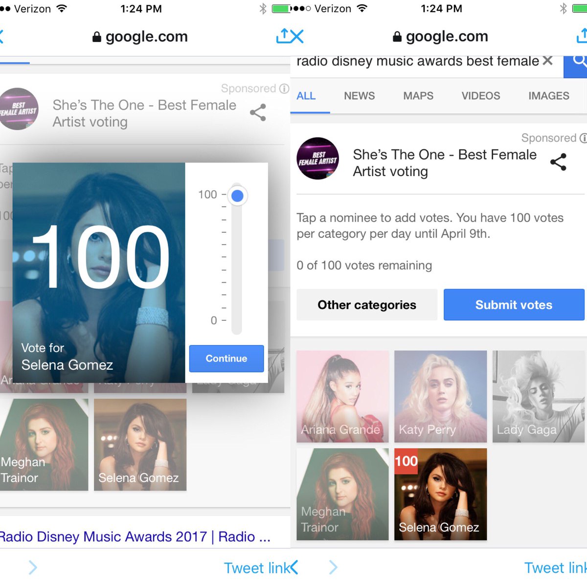This screenshot has width=587, height=587.
Task: Open the IMAGES tab
Action: click(549, 96)
